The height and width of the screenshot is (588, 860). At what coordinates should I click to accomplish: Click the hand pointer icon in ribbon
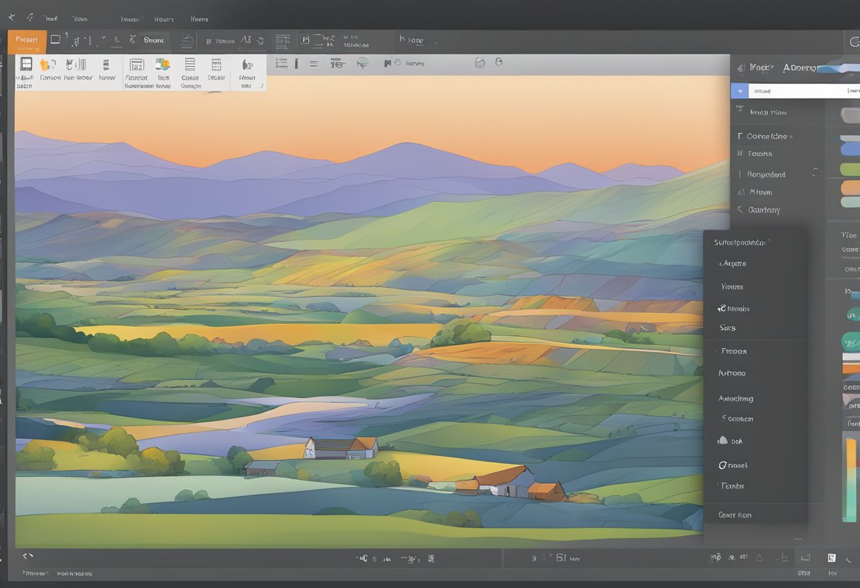(247, 64)
